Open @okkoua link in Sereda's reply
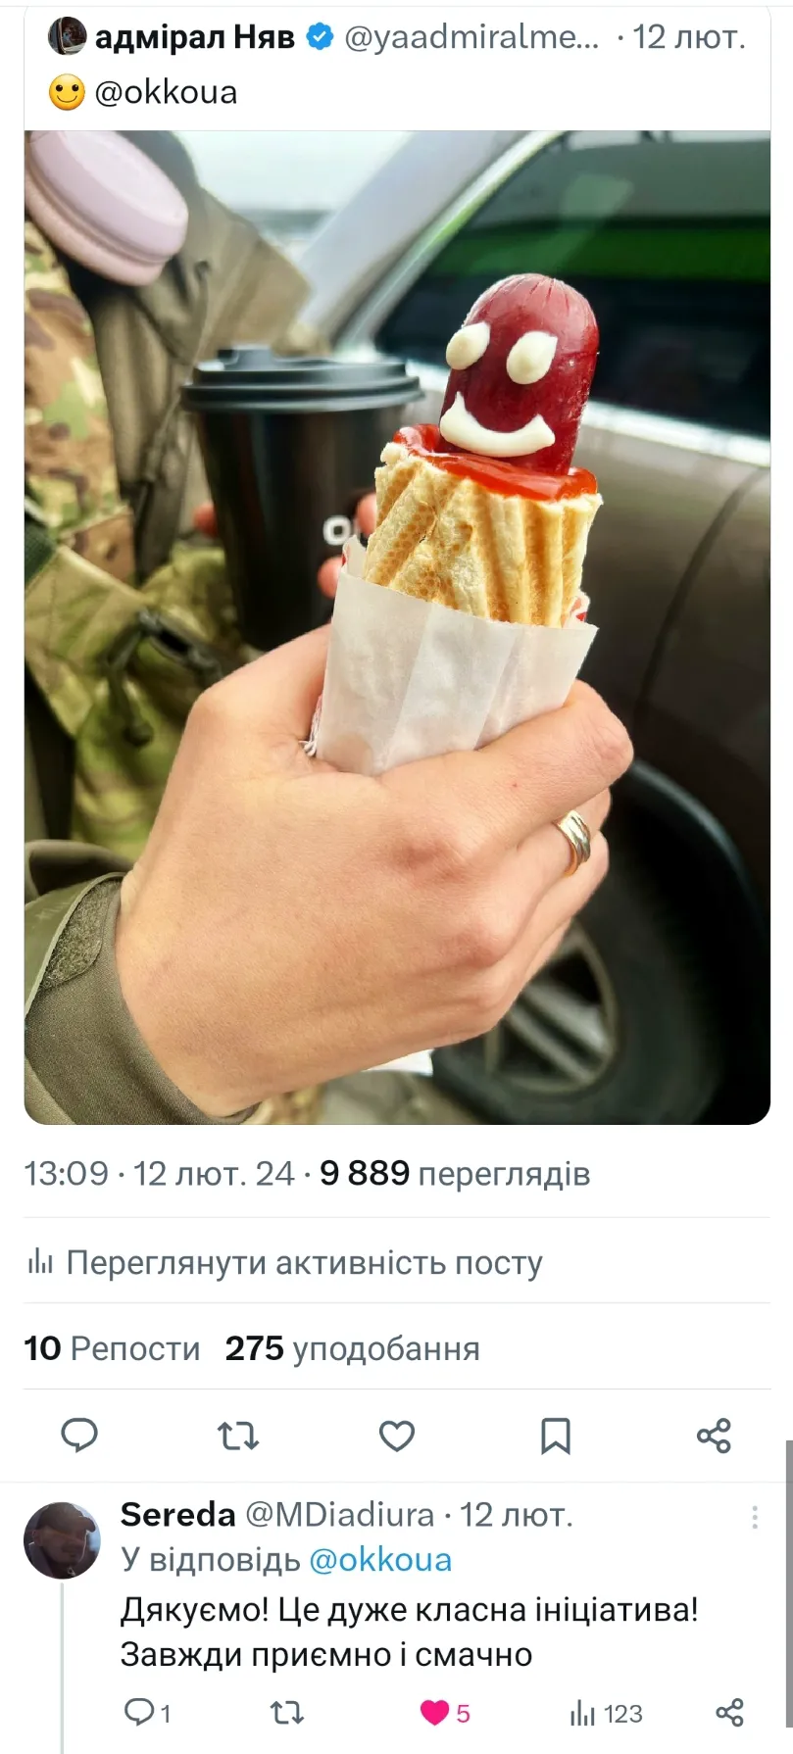Screen dimensions: 793x1754 pyautogui.click(x=380, y=1560)
